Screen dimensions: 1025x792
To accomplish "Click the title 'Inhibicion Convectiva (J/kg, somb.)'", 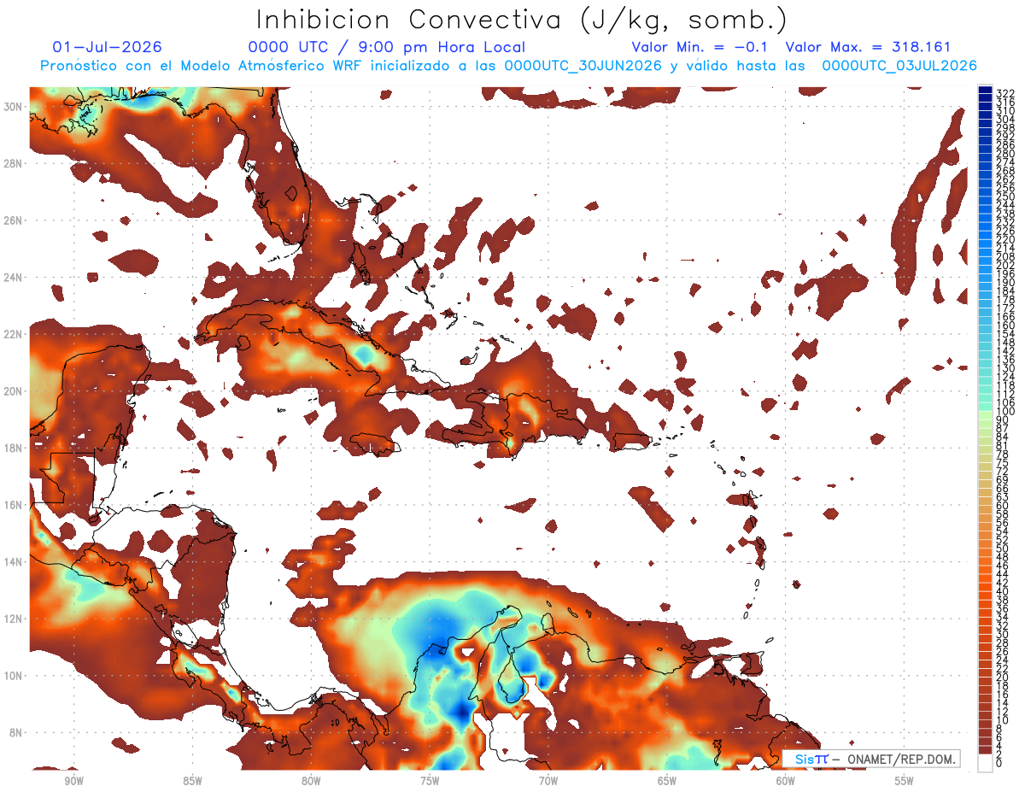I will click(x=522, y=20).
